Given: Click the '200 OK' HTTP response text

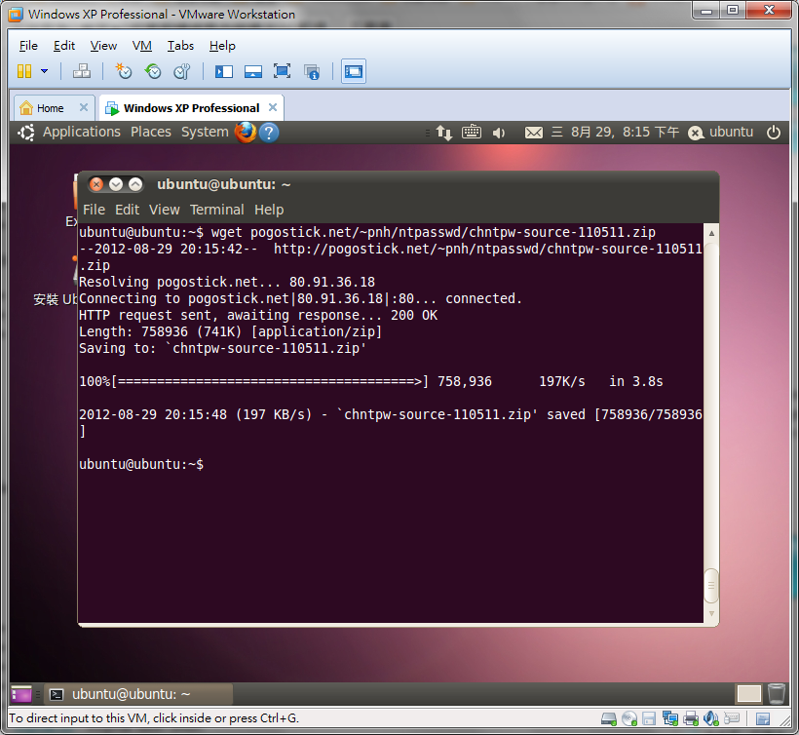Looking at the screenshot, I should coord(414,315).
